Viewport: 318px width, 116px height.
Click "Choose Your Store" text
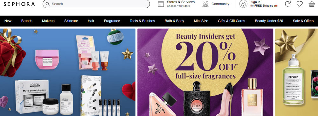(178, 6)
